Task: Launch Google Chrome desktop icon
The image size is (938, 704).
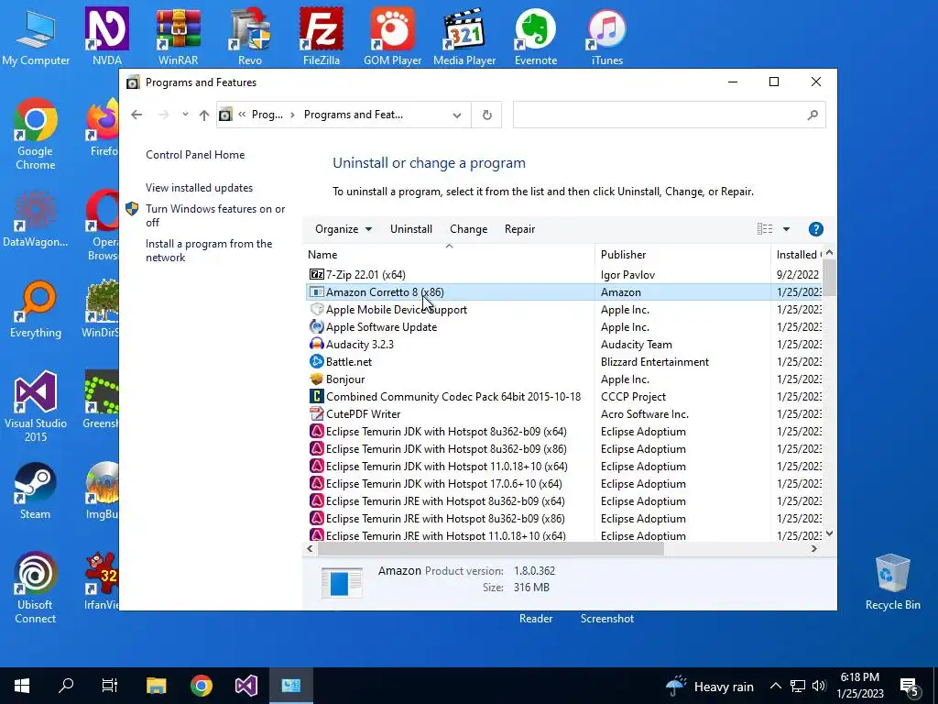Action: tap(36, 134)
